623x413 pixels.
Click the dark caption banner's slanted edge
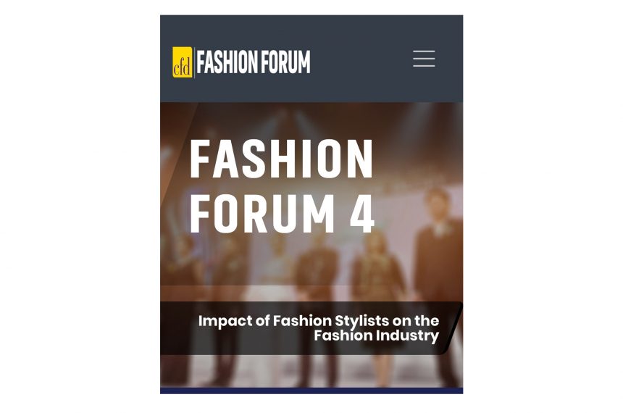[452, 328]
